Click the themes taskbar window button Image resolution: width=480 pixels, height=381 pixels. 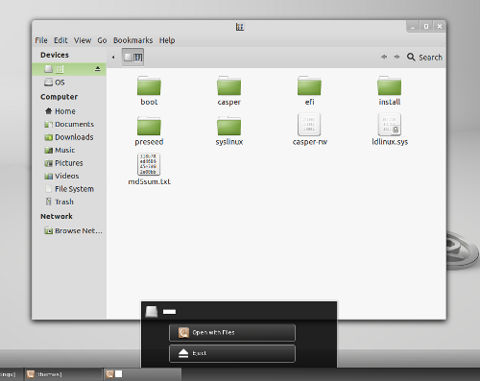tap(62, 374)
